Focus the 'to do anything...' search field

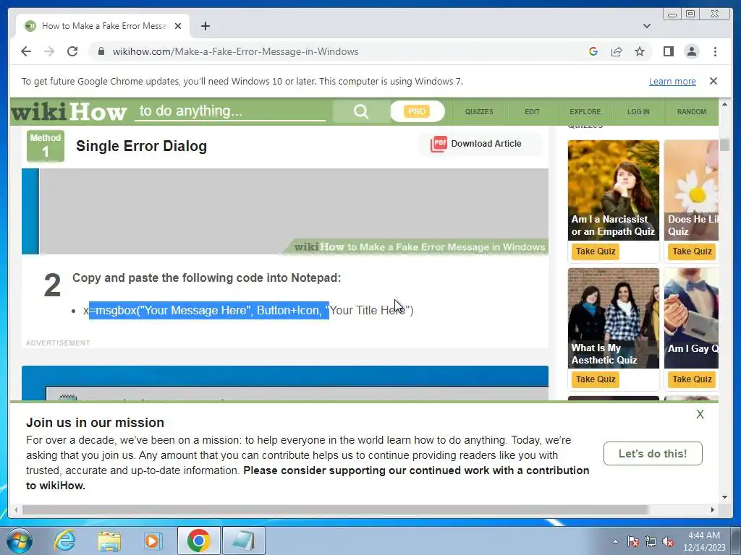click(x=230, y=111)
